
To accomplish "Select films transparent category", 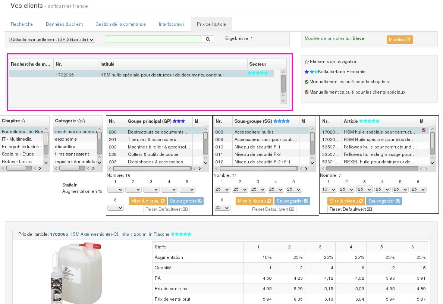I will [76, 154].
